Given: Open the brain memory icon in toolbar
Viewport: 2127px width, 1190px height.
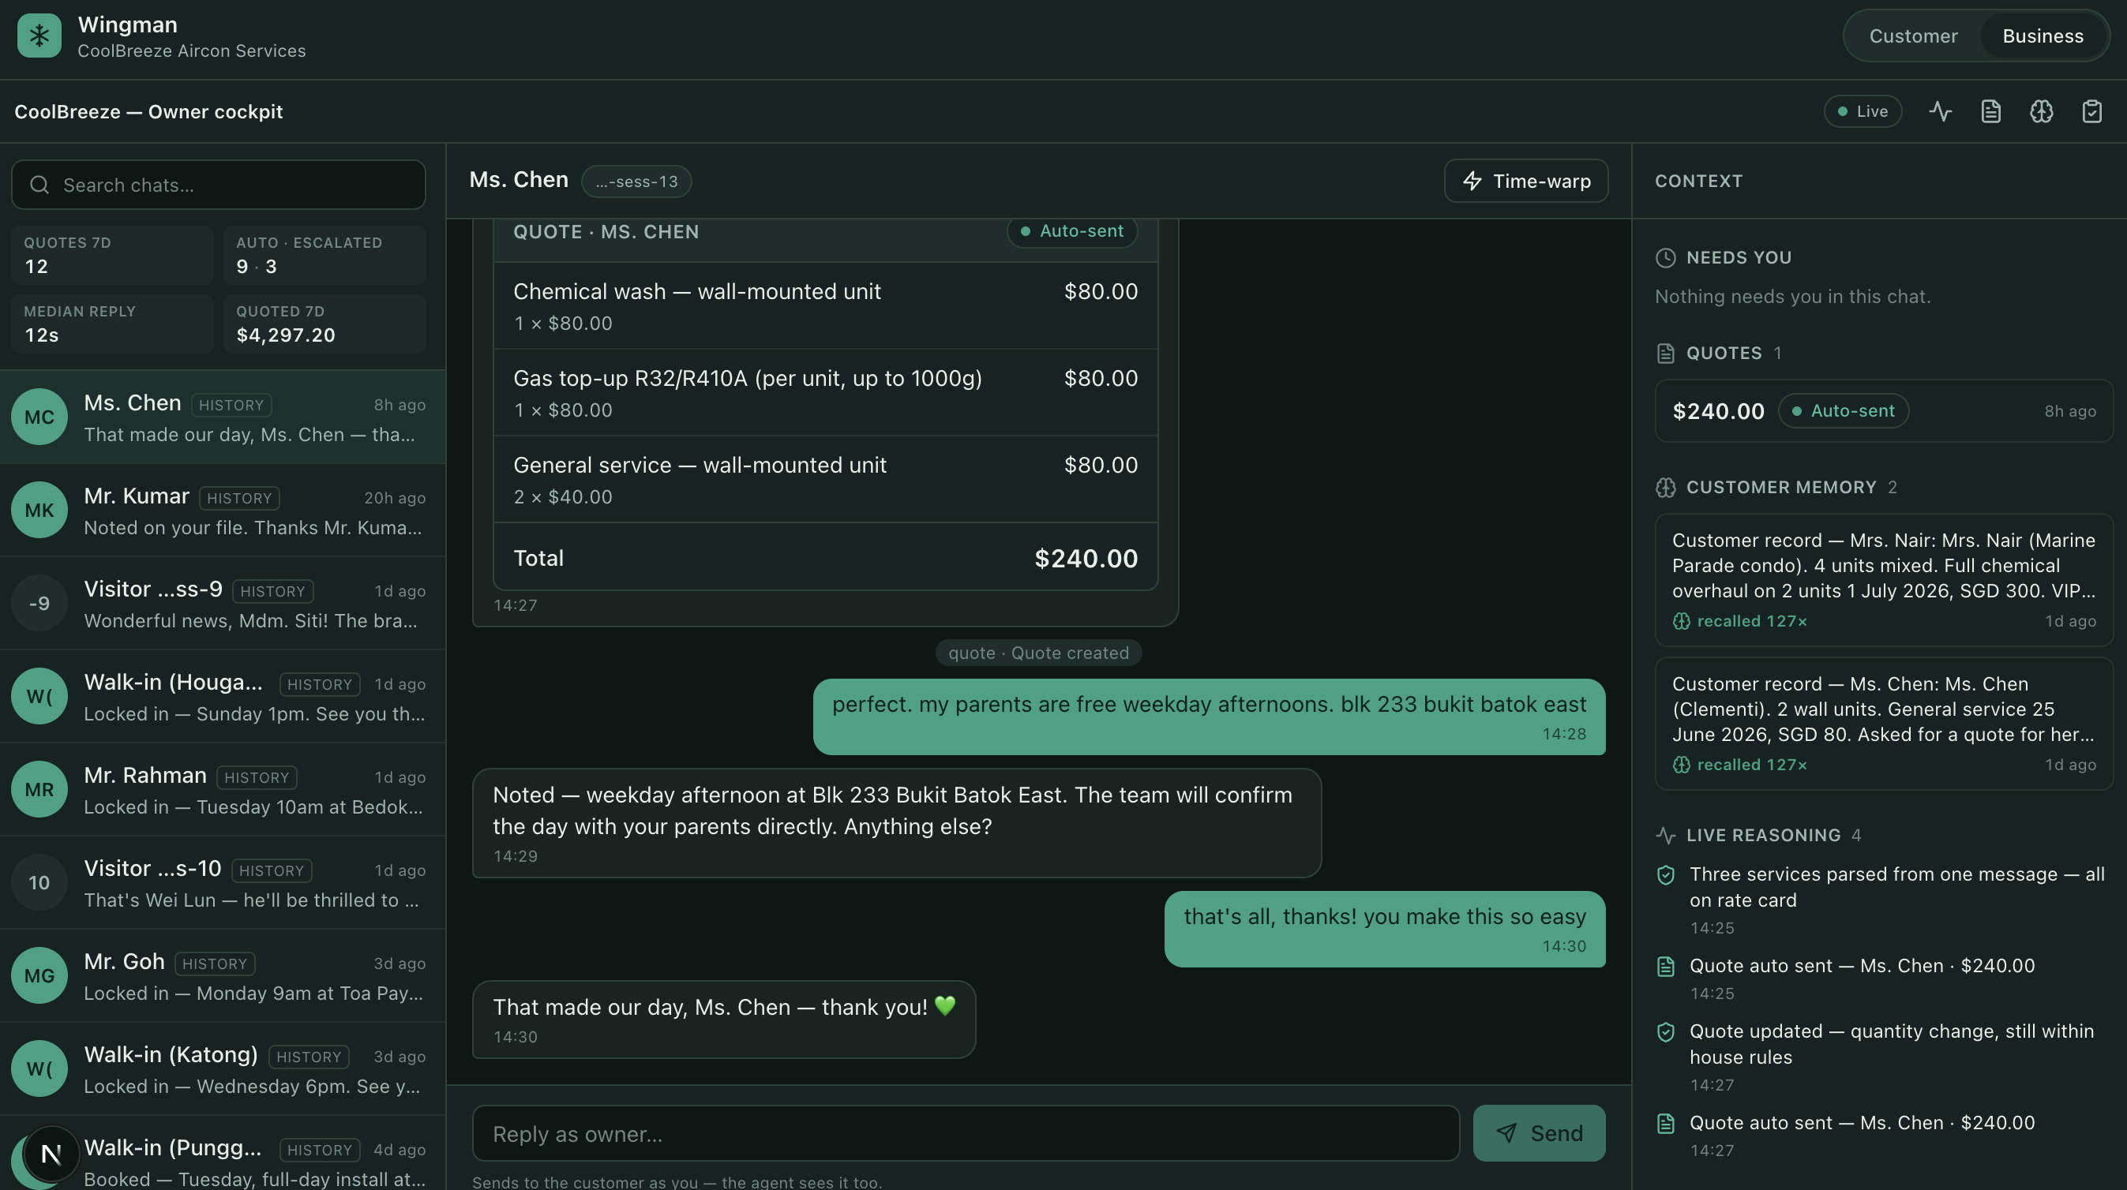Looking at the screenshot, I should pos(2041,111).
